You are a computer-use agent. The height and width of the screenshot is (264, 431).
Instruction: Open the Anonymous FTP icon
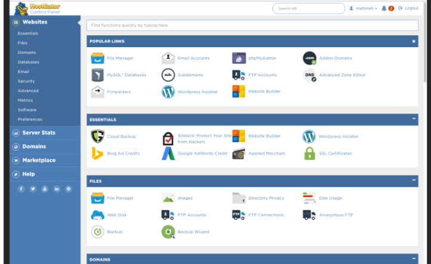point(309,214)
